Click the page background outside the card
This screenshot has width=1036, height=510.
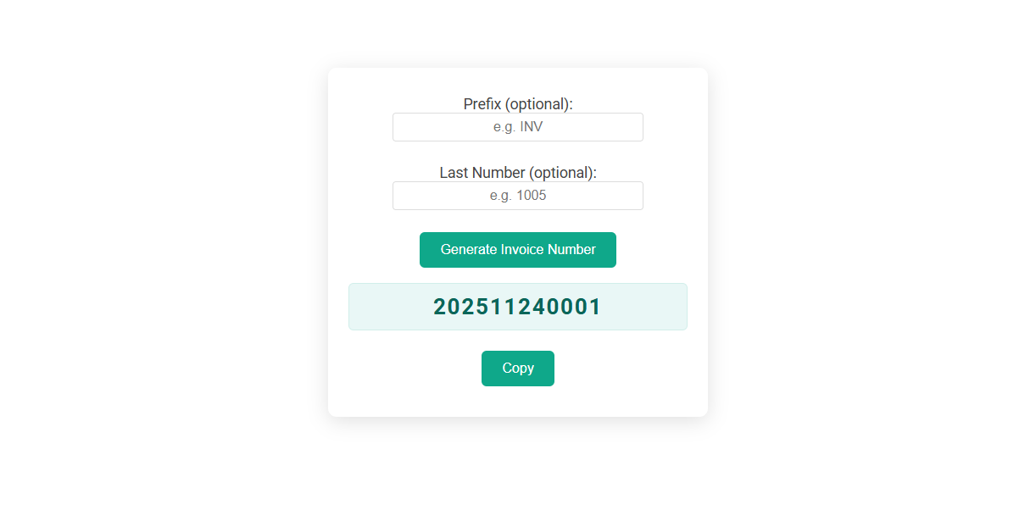click(127, 254)
